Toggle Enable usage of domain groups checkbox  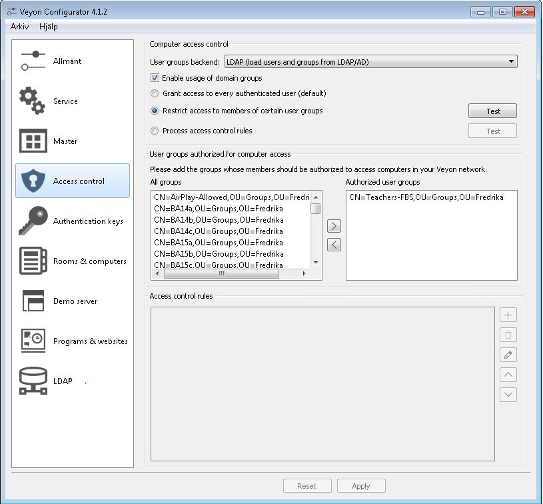(x=155, y=77)
